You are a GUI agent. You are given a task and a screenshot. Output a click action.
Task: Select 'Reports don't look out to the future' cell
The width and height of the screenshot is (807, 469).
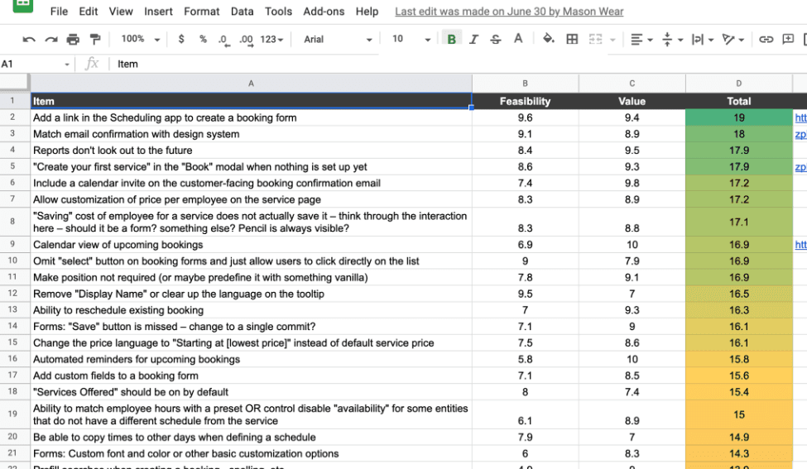(x=251, y=151)
